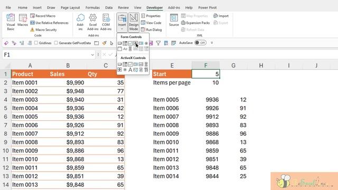Insert ActiveX Option Button
This screenshot has height=190, width=338.
point(125,70)
